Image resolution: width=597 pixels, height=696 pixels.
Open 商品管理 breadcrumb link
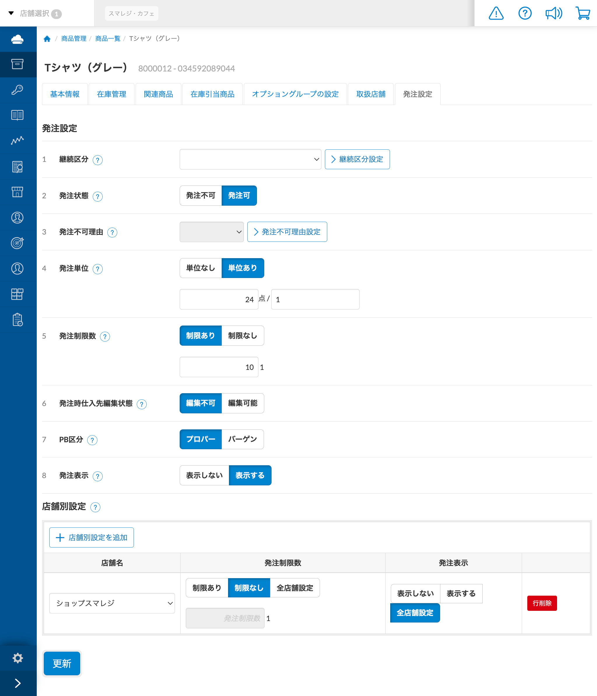pos(74,39)
